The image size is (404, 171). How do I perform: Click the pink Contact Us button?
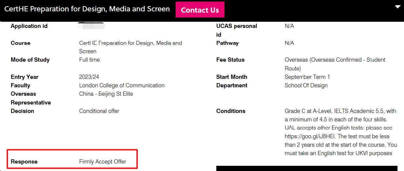[200, 10]
